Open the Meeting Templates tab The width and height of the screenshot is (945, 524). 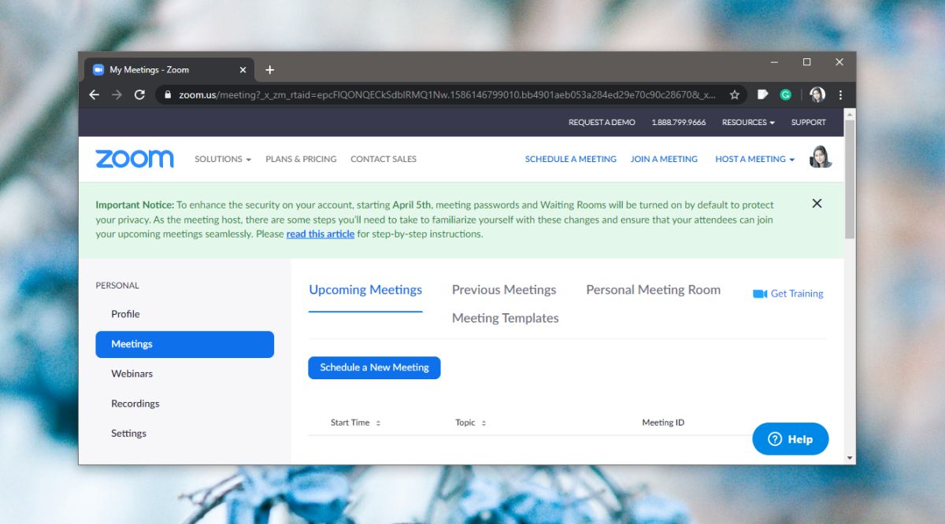[506, 318]
